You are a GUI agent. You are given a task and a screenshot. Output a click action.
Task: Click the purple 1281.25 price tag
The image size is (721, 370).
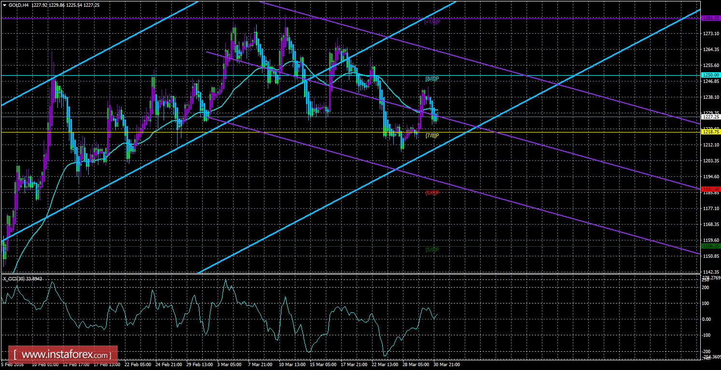pos(711,18)
